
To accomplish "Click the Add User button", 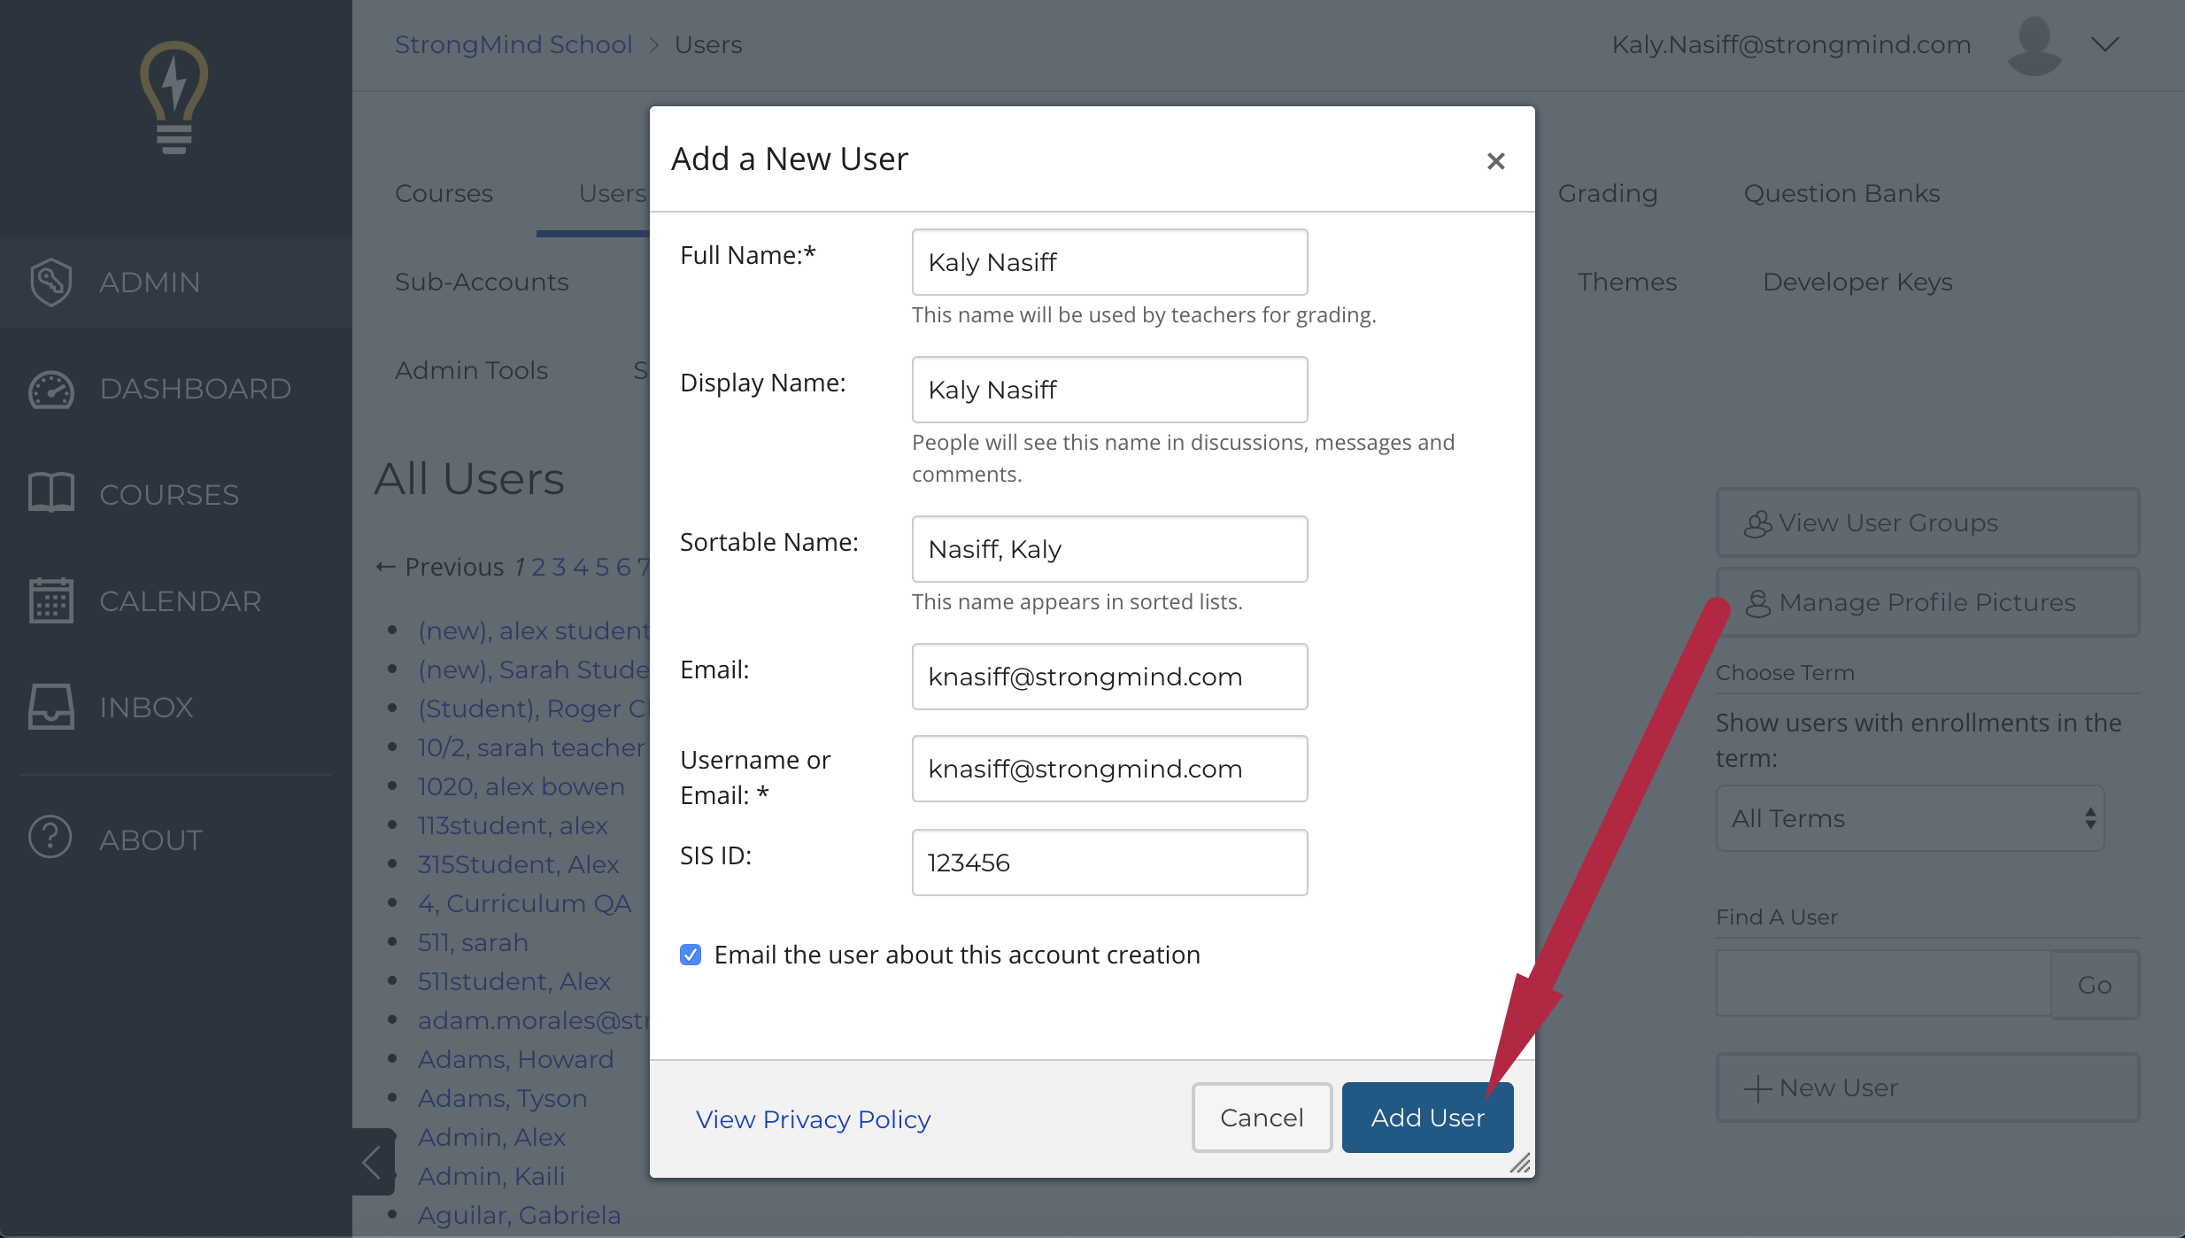I will [x=1427, y=1118].
